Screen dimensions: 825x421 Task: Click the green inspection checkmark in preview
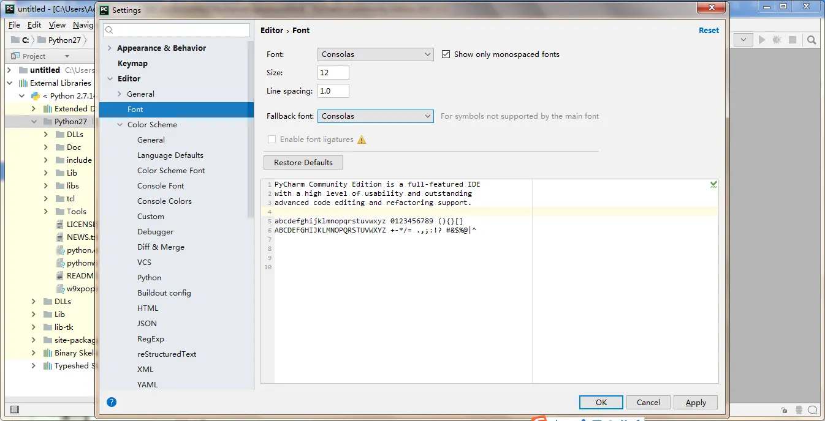pos(713,184)
